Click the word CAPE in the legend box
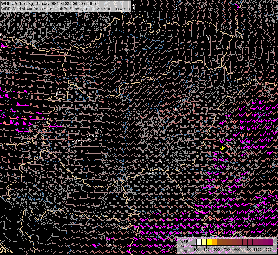Viewport: 278px width, 255px height. [184, 246]
